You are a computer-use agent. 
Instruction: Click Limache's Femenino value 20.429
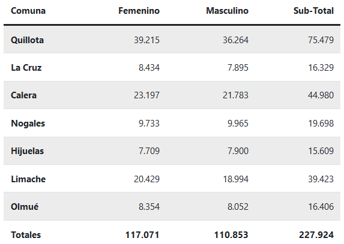click(146, 179)
